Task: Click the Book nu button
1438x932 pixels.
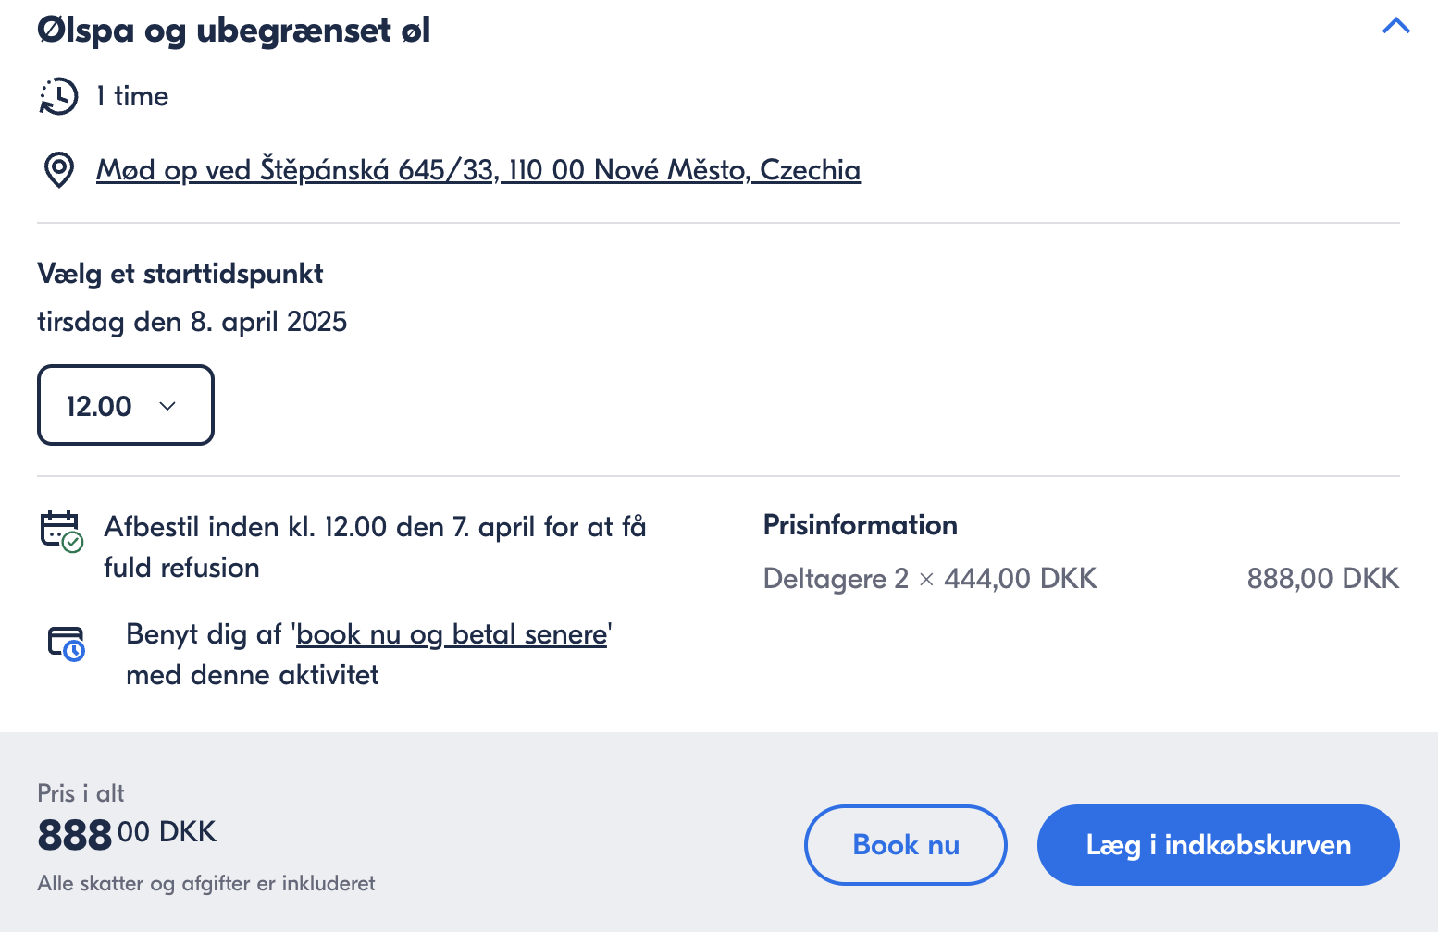Action: (x=905, y=845)
